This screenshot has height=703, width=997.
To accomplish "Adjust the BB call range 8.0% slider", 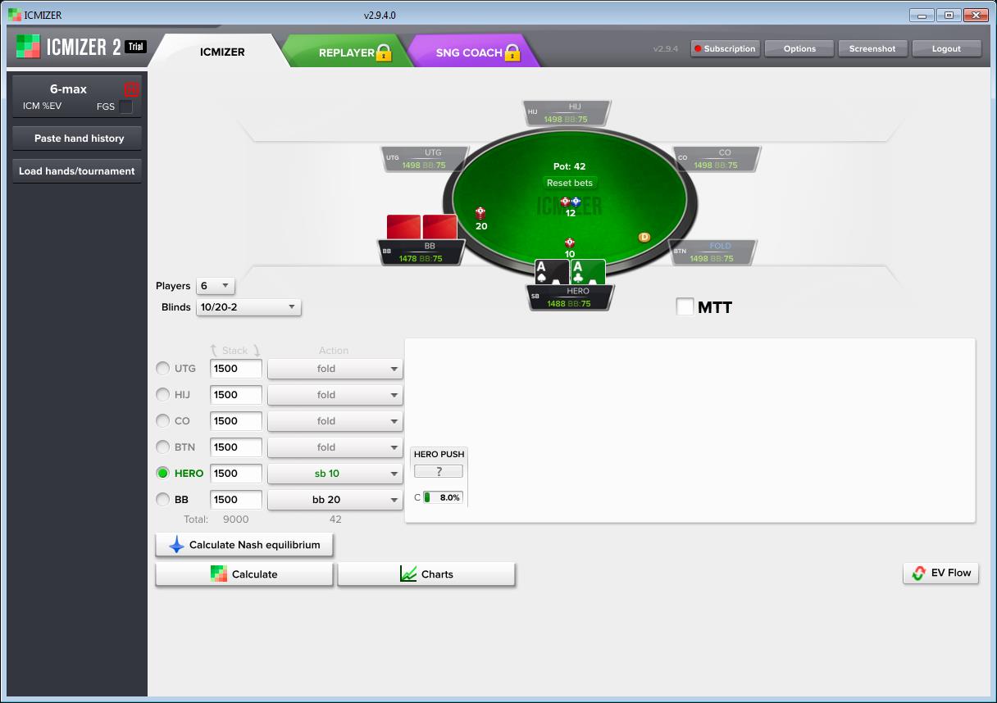I will 442,497.
